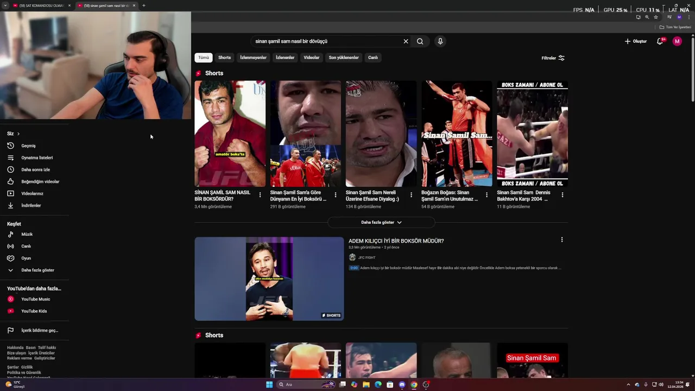
Task: Click the Oluştur create button
Action: 636,41
